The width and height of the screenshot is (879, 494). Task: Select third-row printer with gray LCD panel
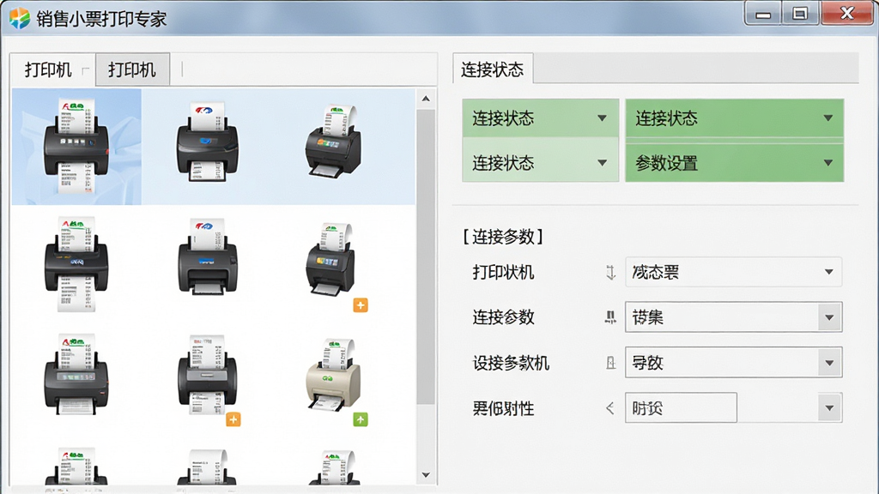coord(76,374)
